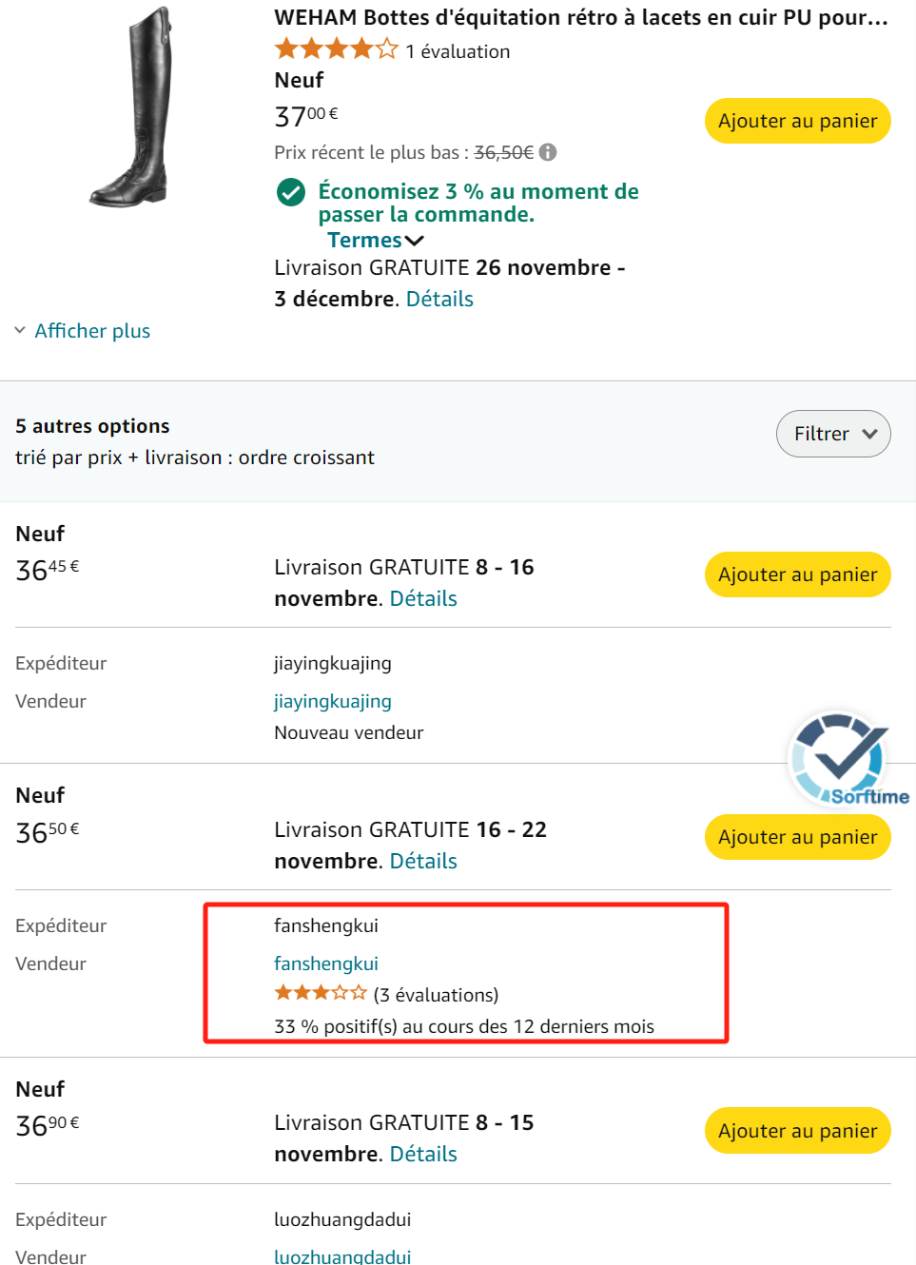Image resolution: width=916 pixels, height=1265 pixels.
Task: Add the 37,00 € offer to cart
Action: click(797, 121)
